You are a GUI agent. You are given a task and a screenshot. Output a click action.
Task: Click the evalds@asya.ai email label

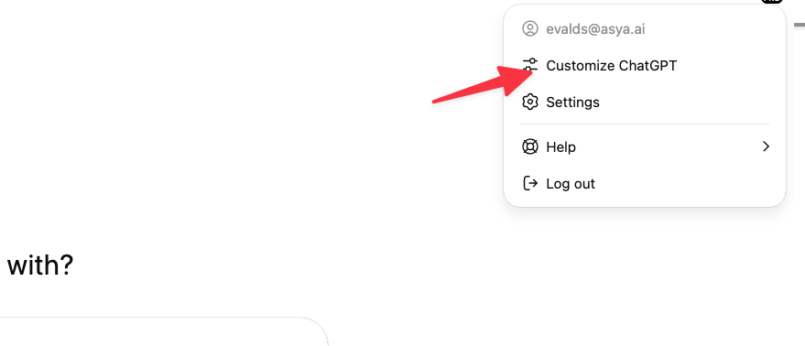(595, 29)
